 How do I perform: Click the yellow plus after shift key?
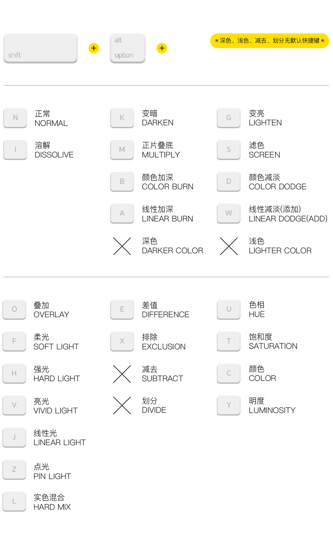pos(94,48)
